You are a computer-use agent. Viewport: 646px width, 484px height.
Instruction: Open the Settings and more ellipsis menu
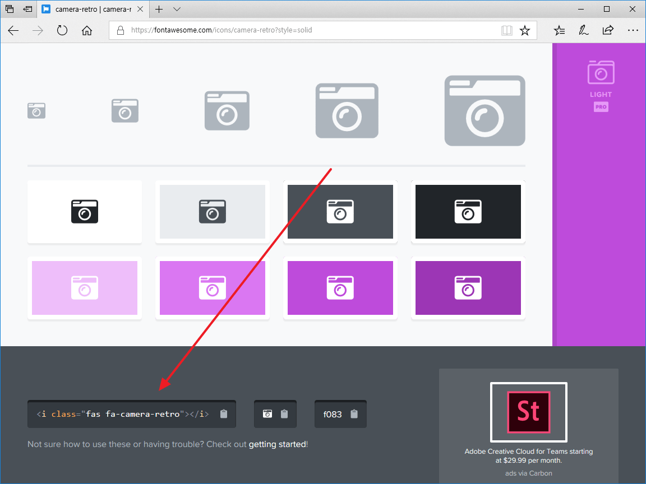633,31
